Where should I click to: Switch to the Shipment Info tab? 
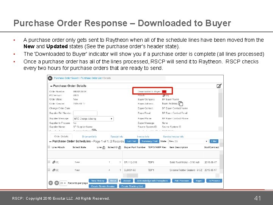(89, 137)
